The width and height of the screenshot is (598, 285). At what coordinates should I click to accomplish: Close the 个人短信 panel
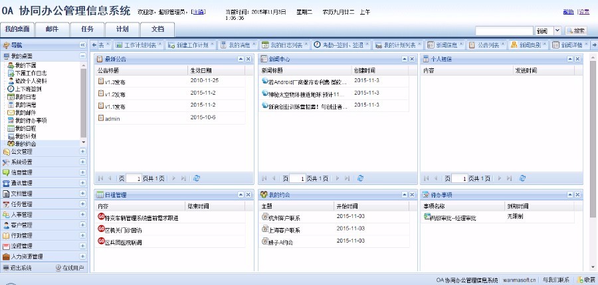(581, 59)
